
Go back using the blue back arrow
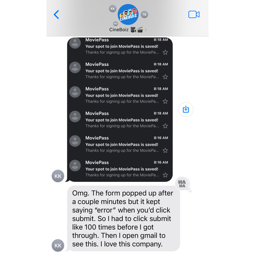point(56,15)
